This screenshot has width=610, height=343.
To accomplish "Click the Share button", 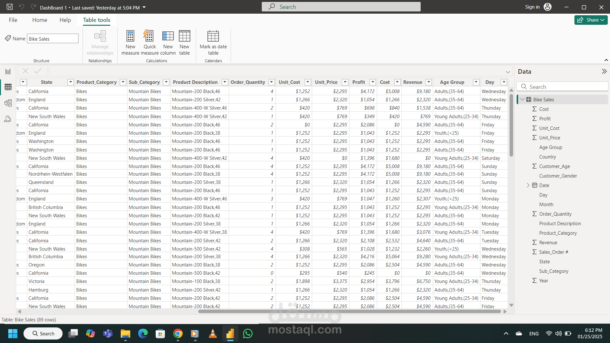I will [591, 20].
